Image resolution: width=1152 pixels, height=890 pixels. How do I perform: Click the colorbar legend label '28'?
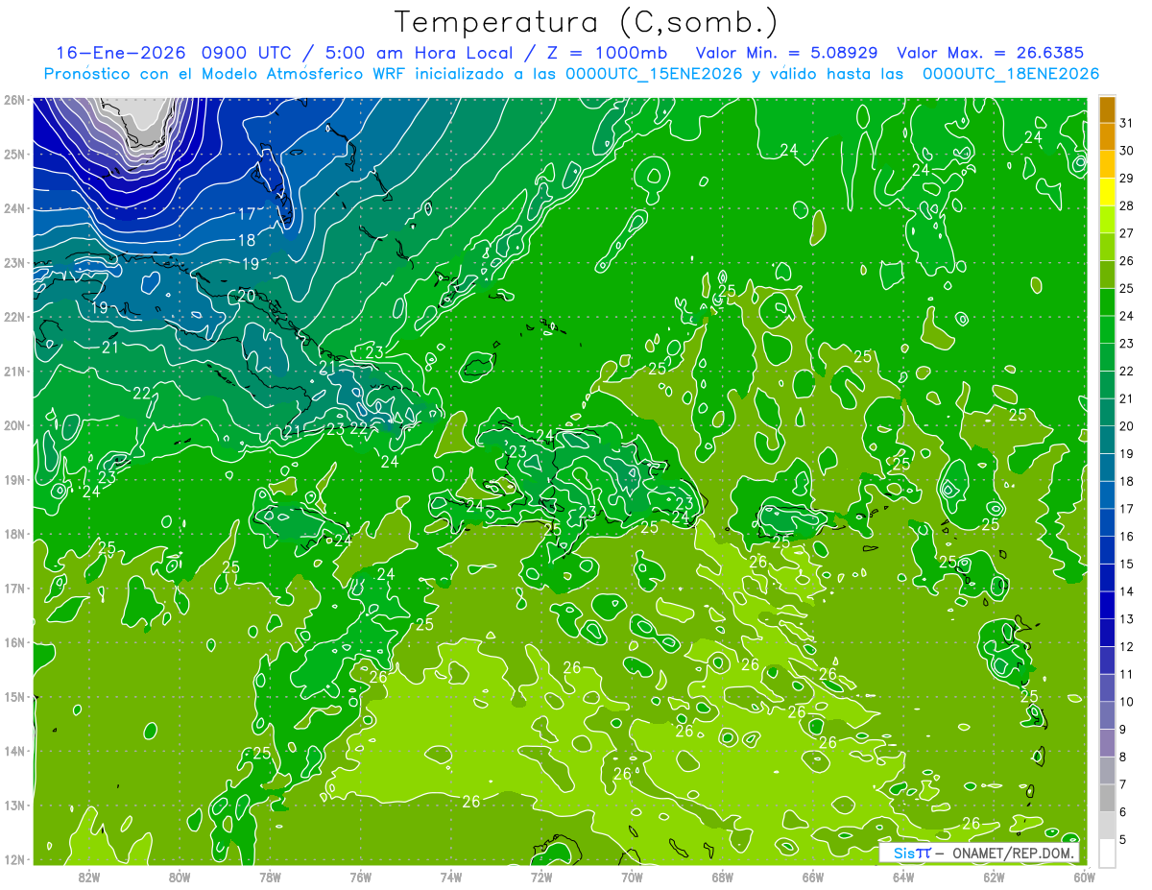tap(1127, 206)
